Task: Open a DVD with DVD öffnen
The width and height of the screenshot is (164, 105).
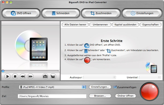Action: (x=21, y=13)
